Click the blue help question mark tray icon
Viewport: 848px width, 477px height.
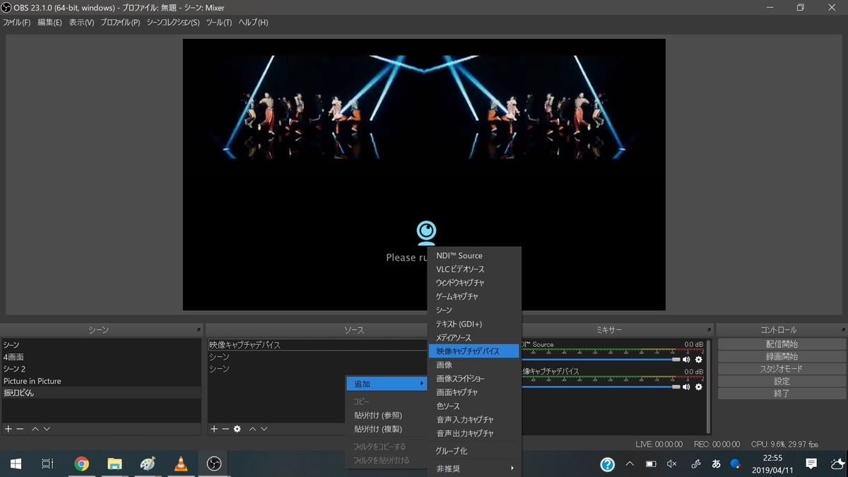[x=608, y=464]
